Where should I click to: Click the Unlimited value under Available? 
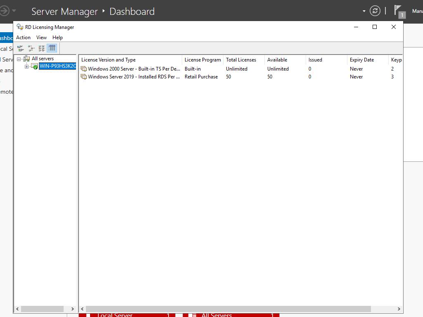tap(278, 69)
